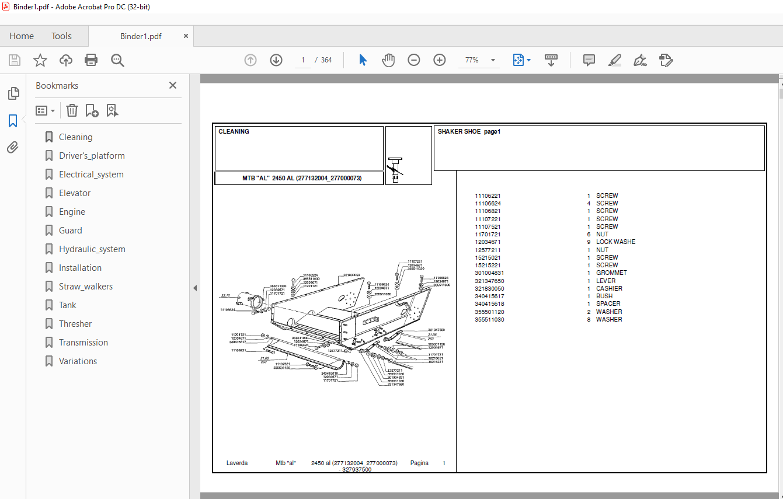Select the Hydraulic_system bookmark
The width and height of the screenshot is (783, 499).
tap(92, 249)
